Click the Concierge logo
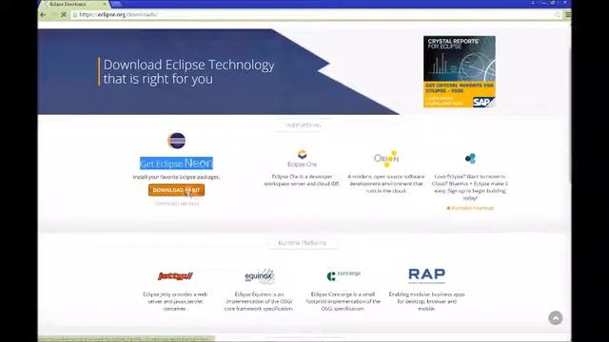Image resolution: width=609 pixels, height=342 pixels. click(x=344, y=275)
